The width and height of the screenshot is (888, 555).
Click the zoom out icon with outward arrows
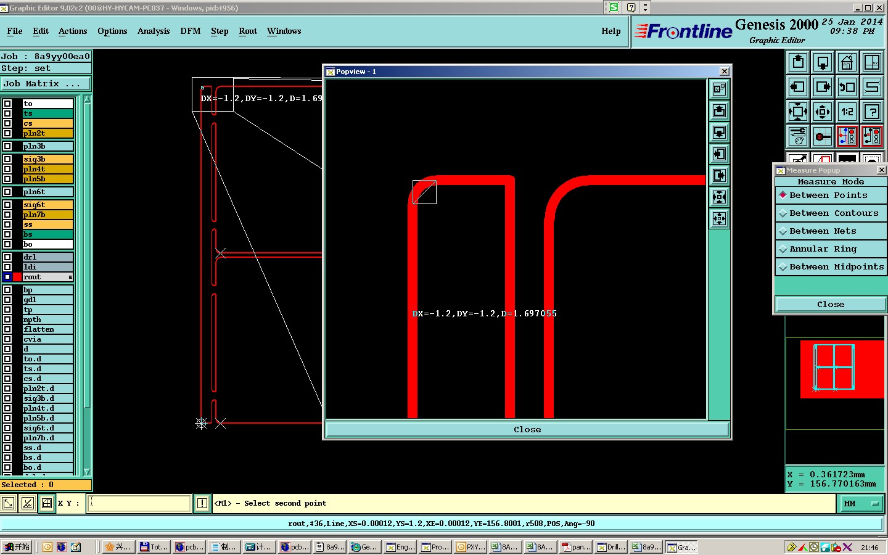pos(823,112)
